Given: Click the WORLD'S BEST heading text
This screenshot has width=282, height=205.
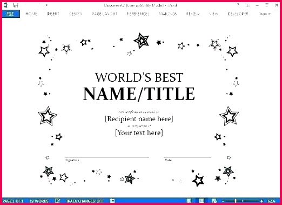Looking at the screenshot, I should click(x=139, y=77).
